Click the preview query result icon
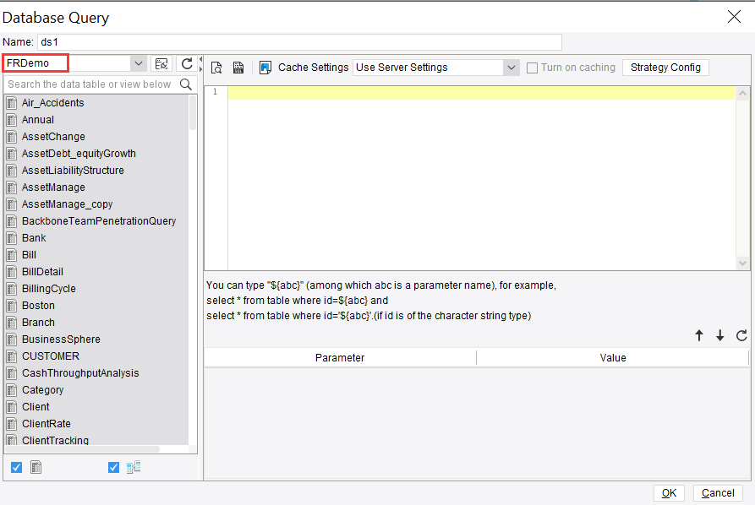 coord(216,68)
